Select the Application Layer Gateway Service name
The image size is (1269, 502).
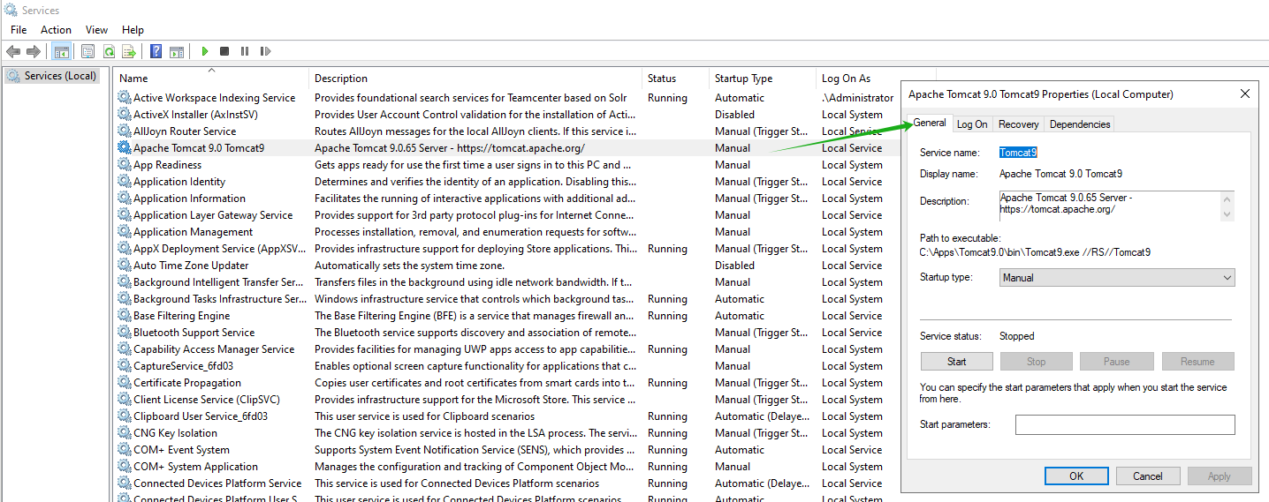[213, 215]
